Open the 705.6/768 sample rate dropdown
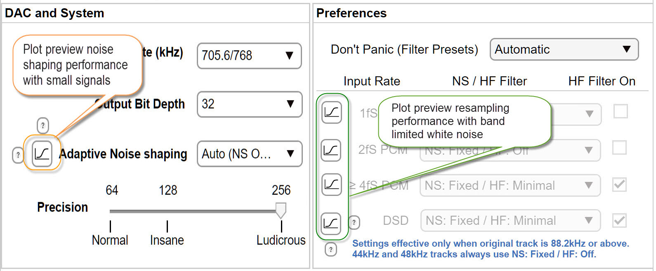The image size is (656, 271). [x=249, y=56]
